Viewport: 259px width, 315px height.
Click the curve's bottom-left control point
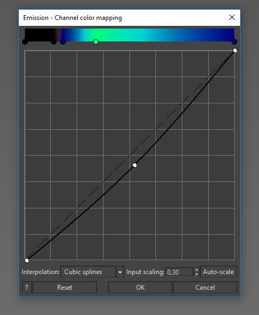click(26, 261)
